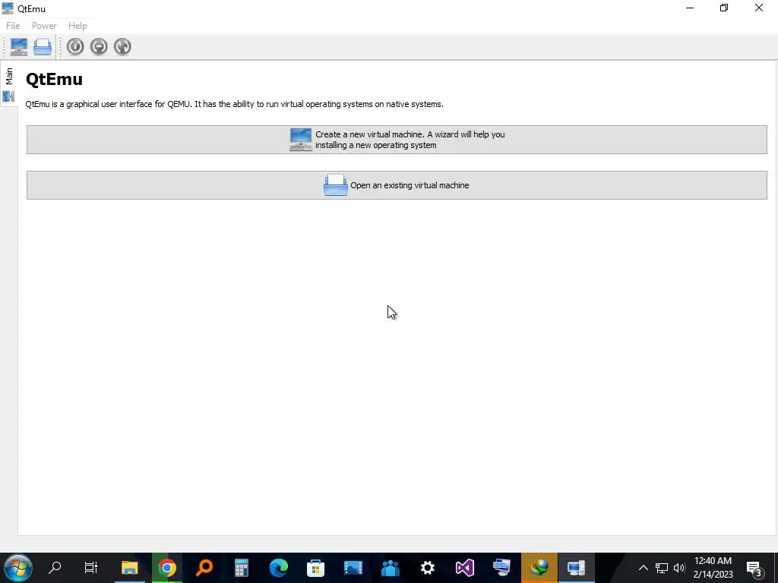Click the taskbar Search magnifier icon
The height and width of the screenshot is (583, 778).
coord(55,568)
